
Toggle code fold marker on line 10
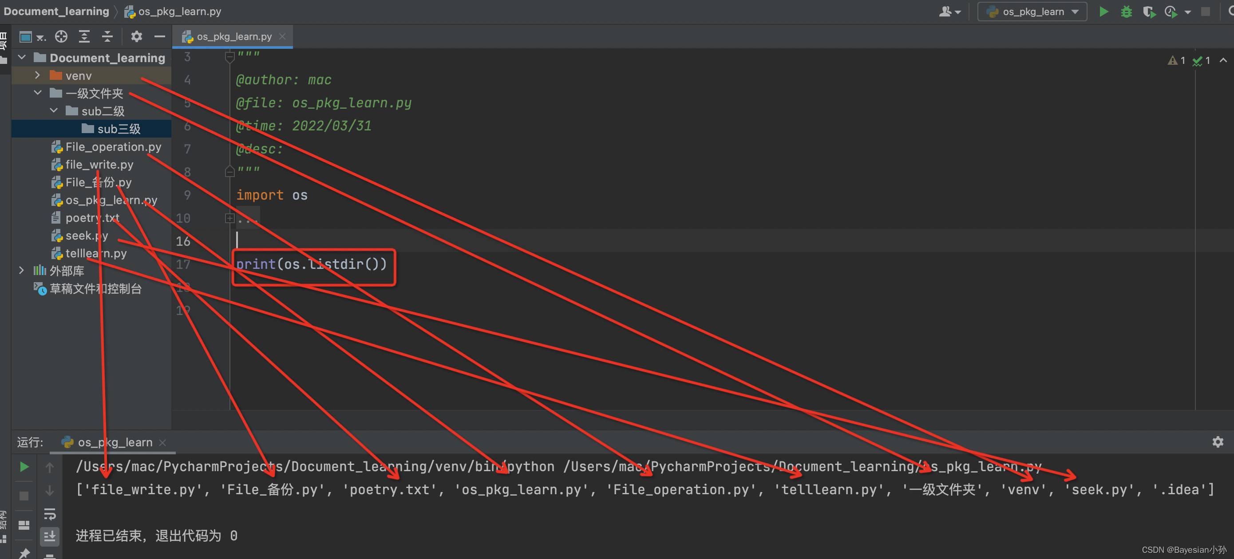[230, 218]
